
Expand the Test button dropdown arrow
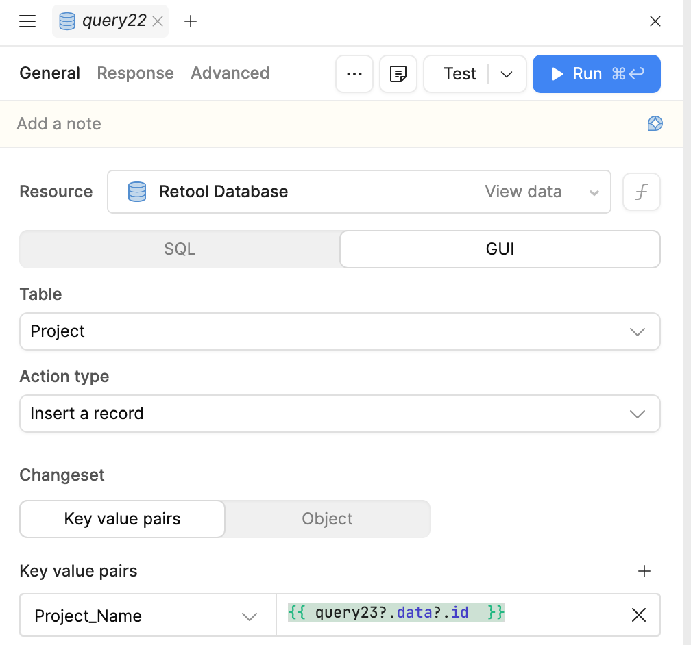[x=507, y=74]
